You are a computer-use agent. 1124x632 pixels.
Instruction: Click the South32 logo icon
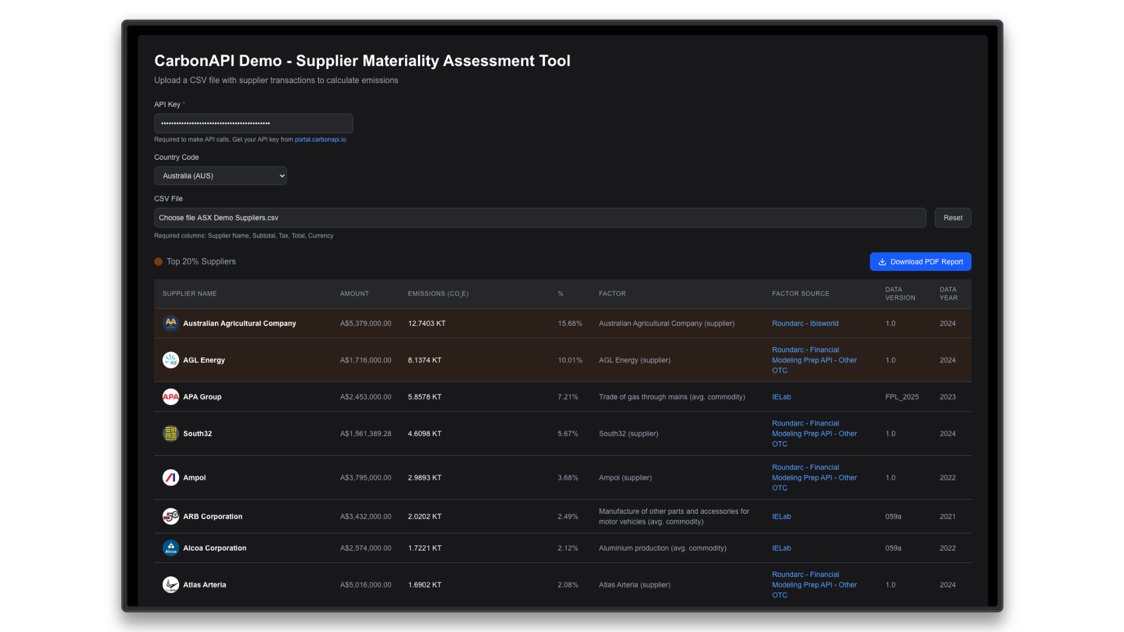tap(170, 434)
